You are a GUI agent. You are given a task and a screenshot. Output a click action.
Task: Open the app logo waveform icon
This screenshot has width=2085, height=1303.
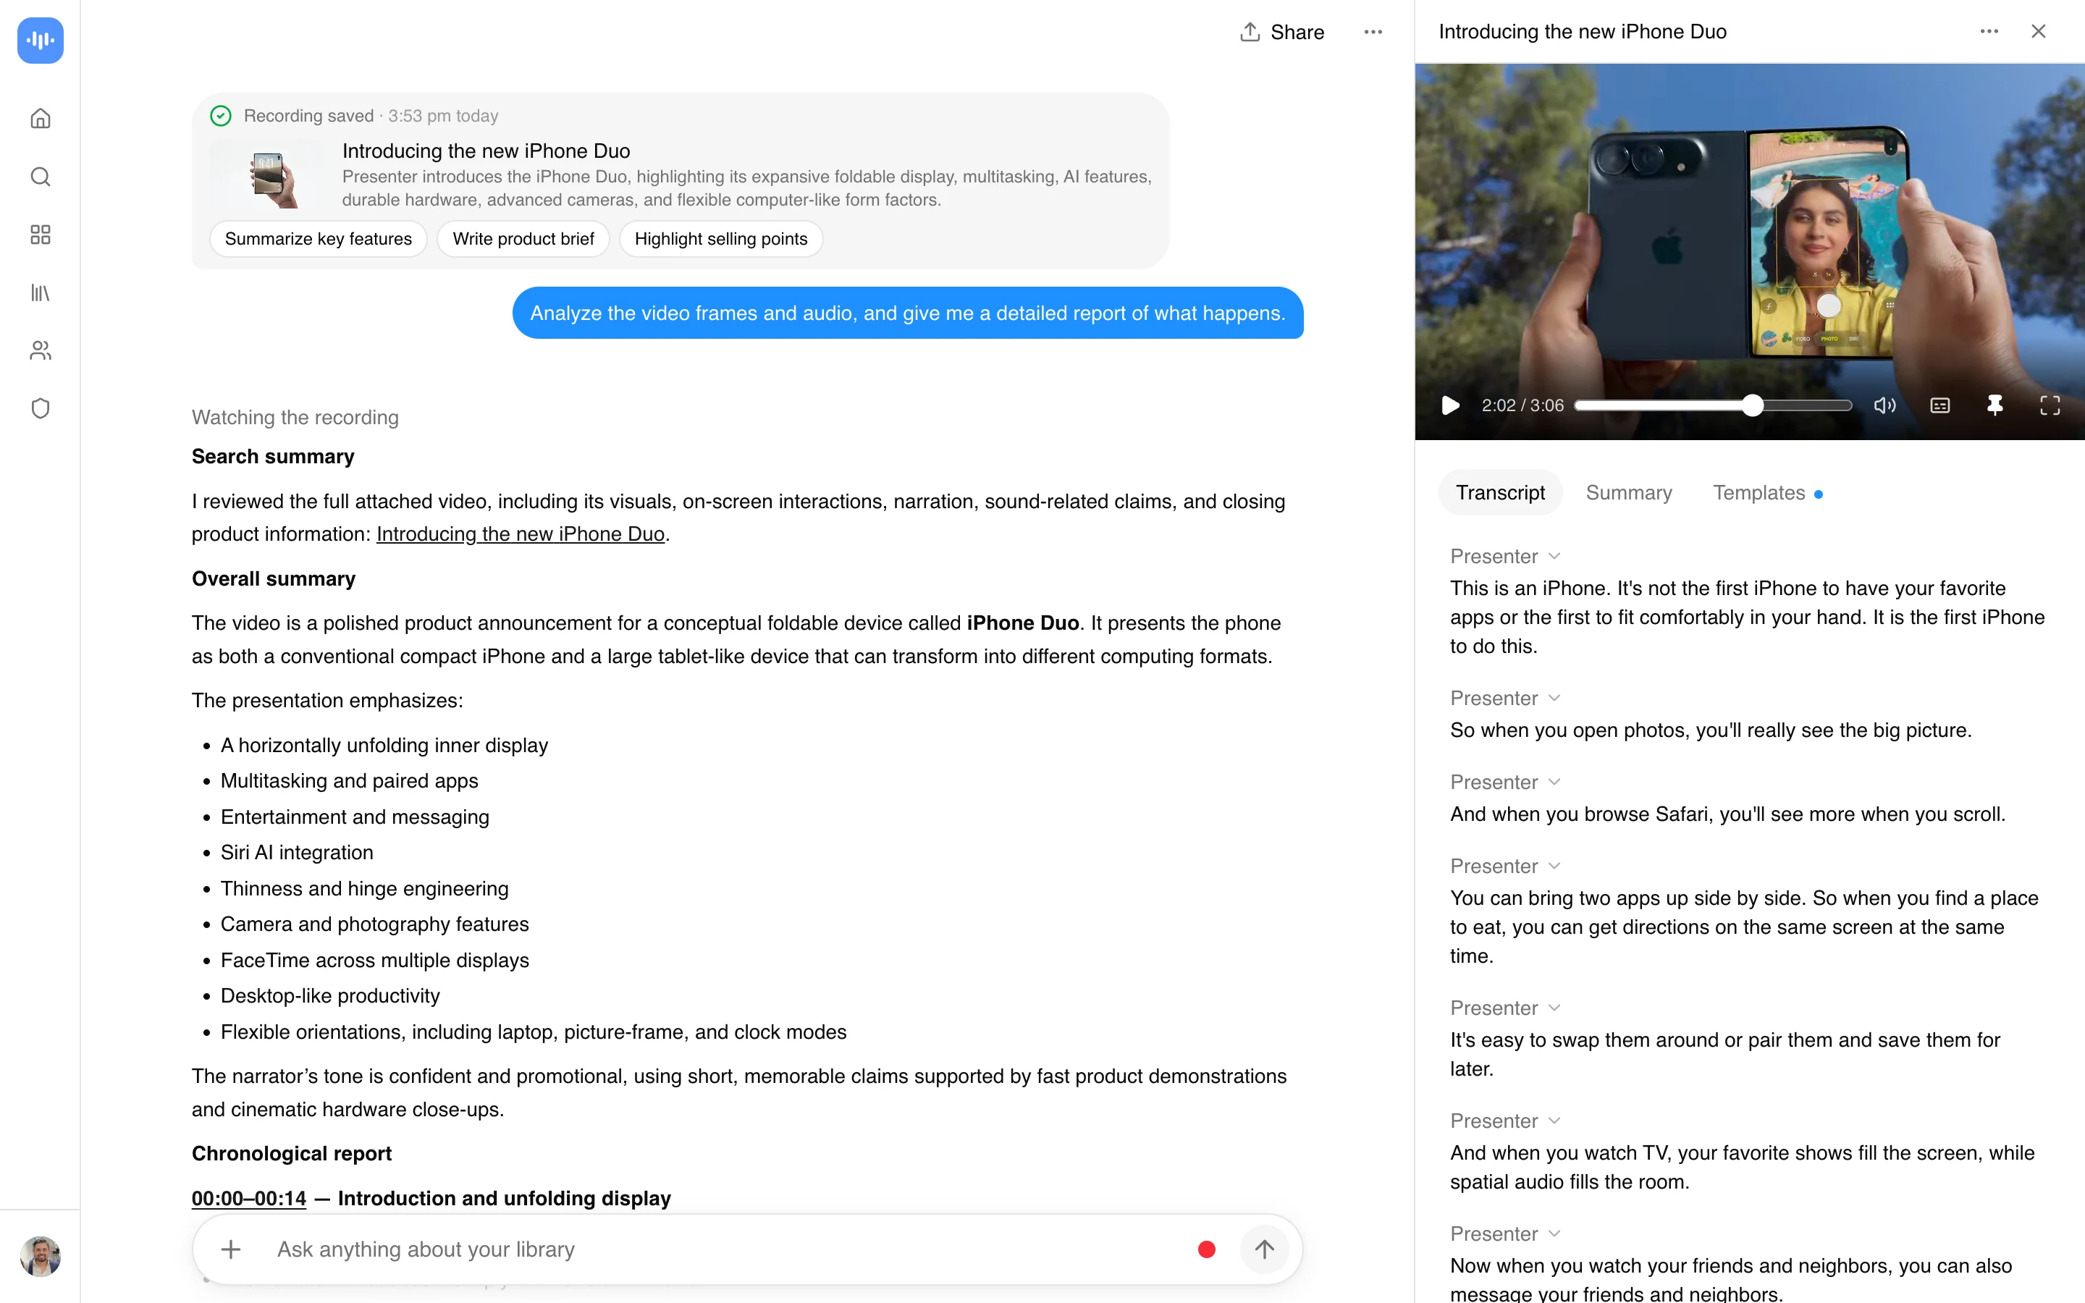point(41,41)
